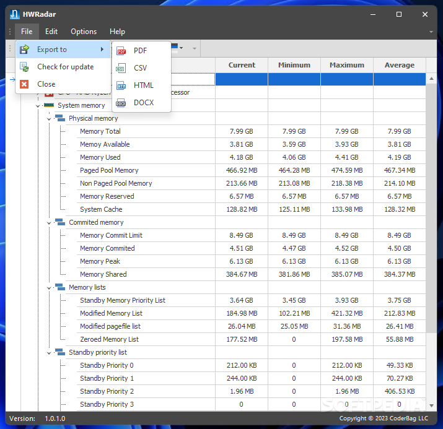Collapse the Physical memory node
The width and height of the screenshot is (443, 429).
49,119
